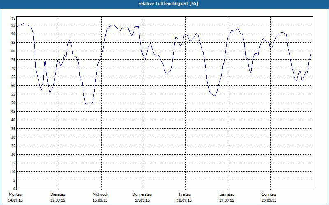Select the 65 y-axis label
Image resolution: width=329 pixels, height=205 pixels.
click(13, 77)
